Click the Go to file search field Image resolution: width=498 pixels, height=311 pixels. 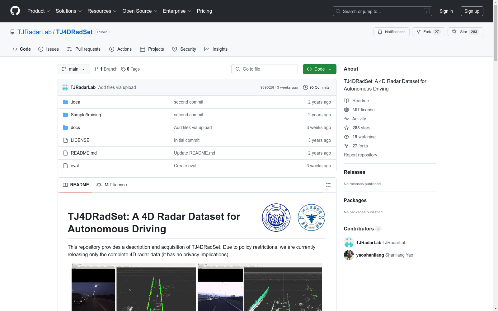click(x=265, y=69)
